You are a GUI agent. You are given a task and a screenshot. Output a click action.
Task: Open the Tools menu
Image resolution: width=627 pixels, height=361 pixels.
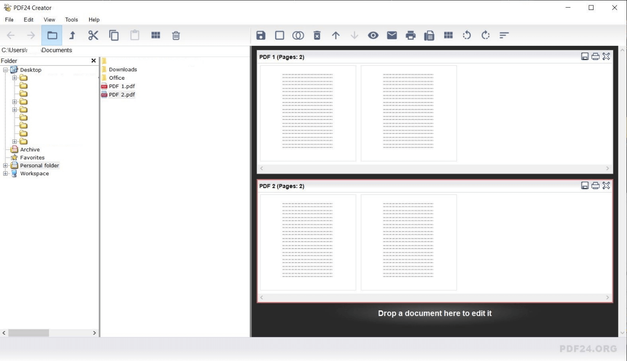(72, 19)
